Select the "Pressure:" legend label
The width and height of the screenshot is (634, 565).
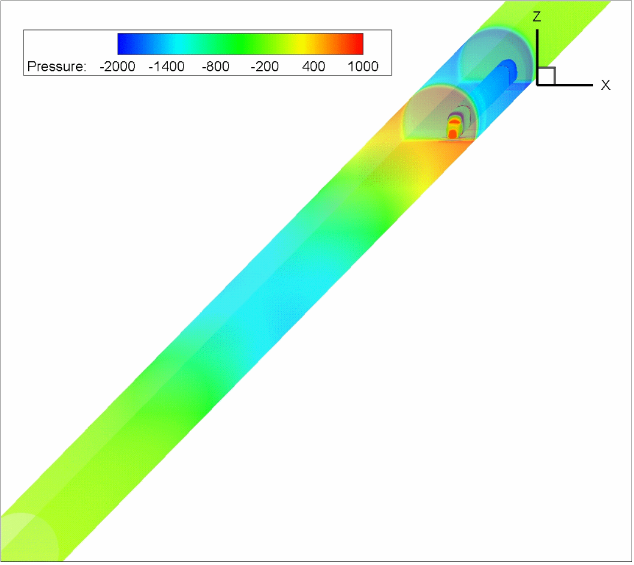[x=57, y=66]
